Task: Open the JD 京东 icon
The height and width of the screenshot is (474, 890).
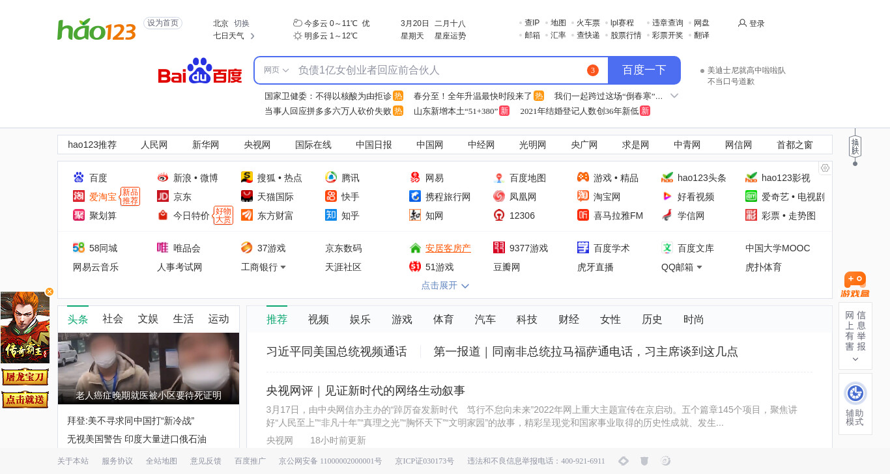Action: [x=163, y=197]
